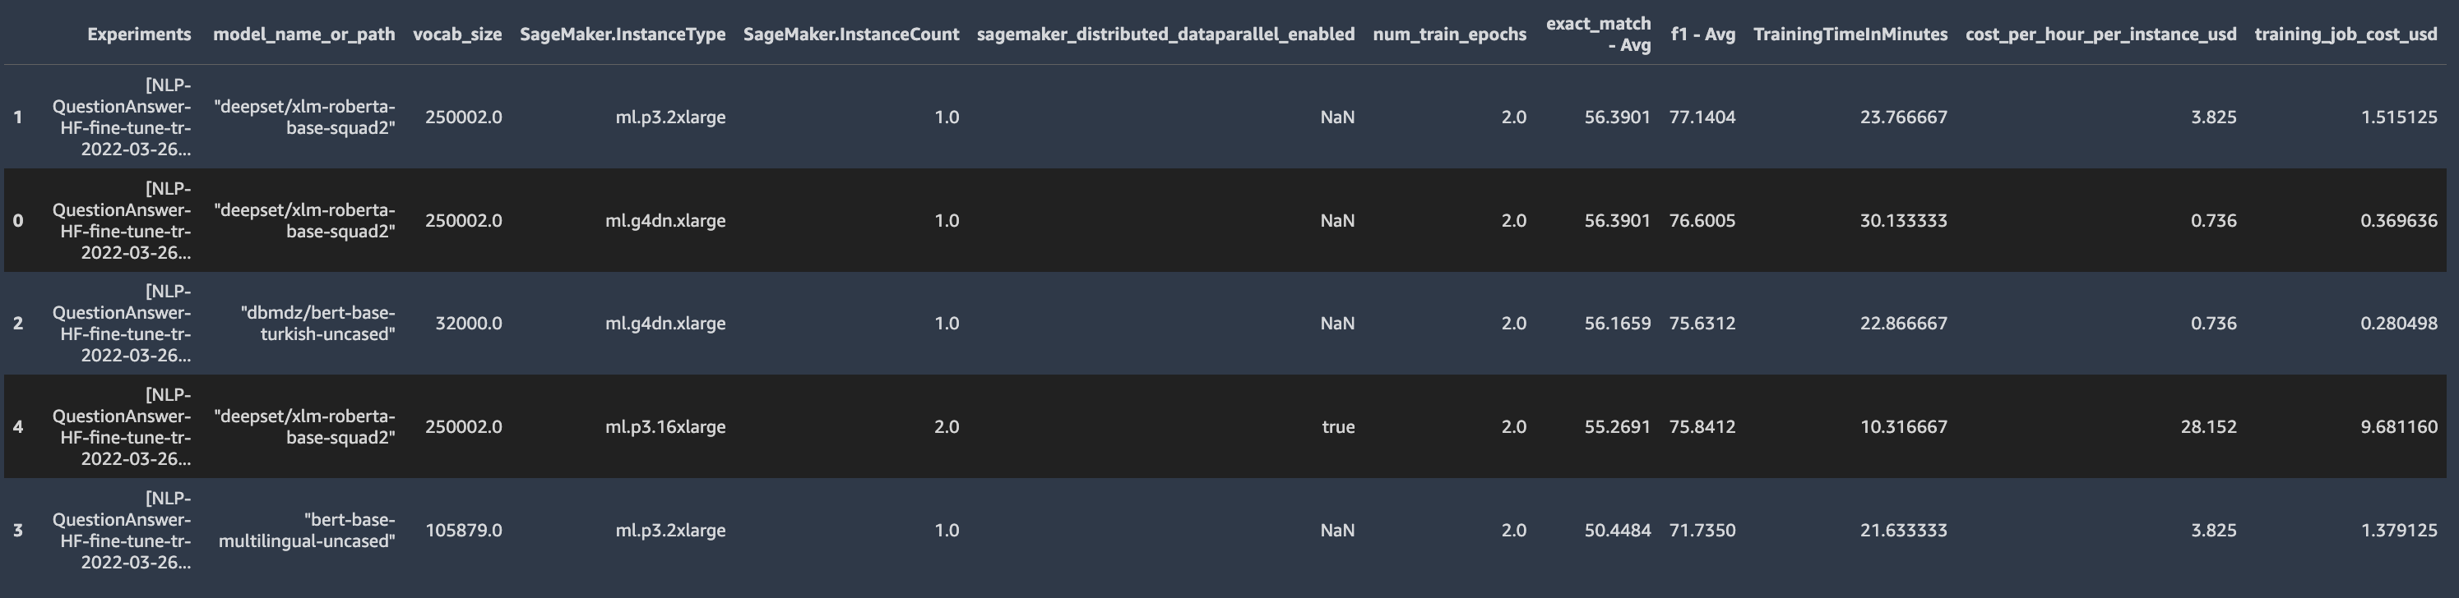Select the TrainingTimeInMinutes column header

pyautogui.click(x=1850, y=34)
